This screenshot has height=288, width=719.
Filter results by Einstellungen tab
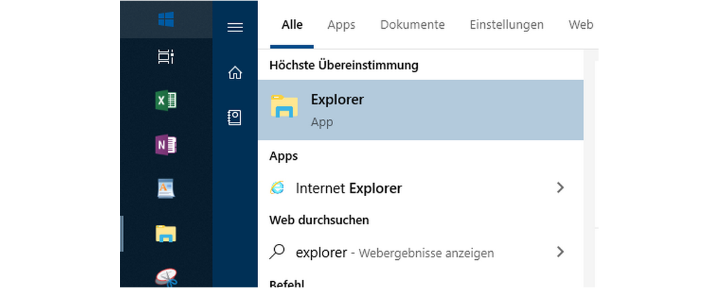coord(506,25)
